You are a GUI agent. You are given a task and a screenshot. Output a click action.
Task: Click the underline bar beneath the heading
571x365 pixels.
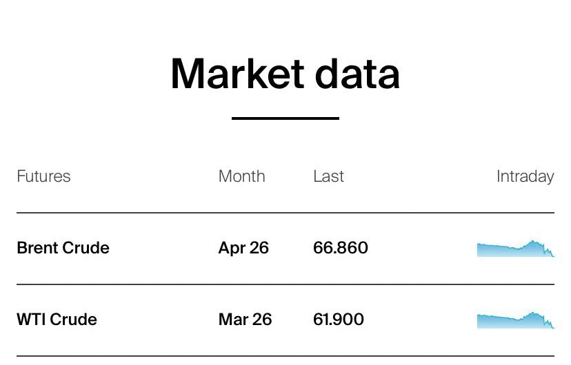tap(285, 118)
